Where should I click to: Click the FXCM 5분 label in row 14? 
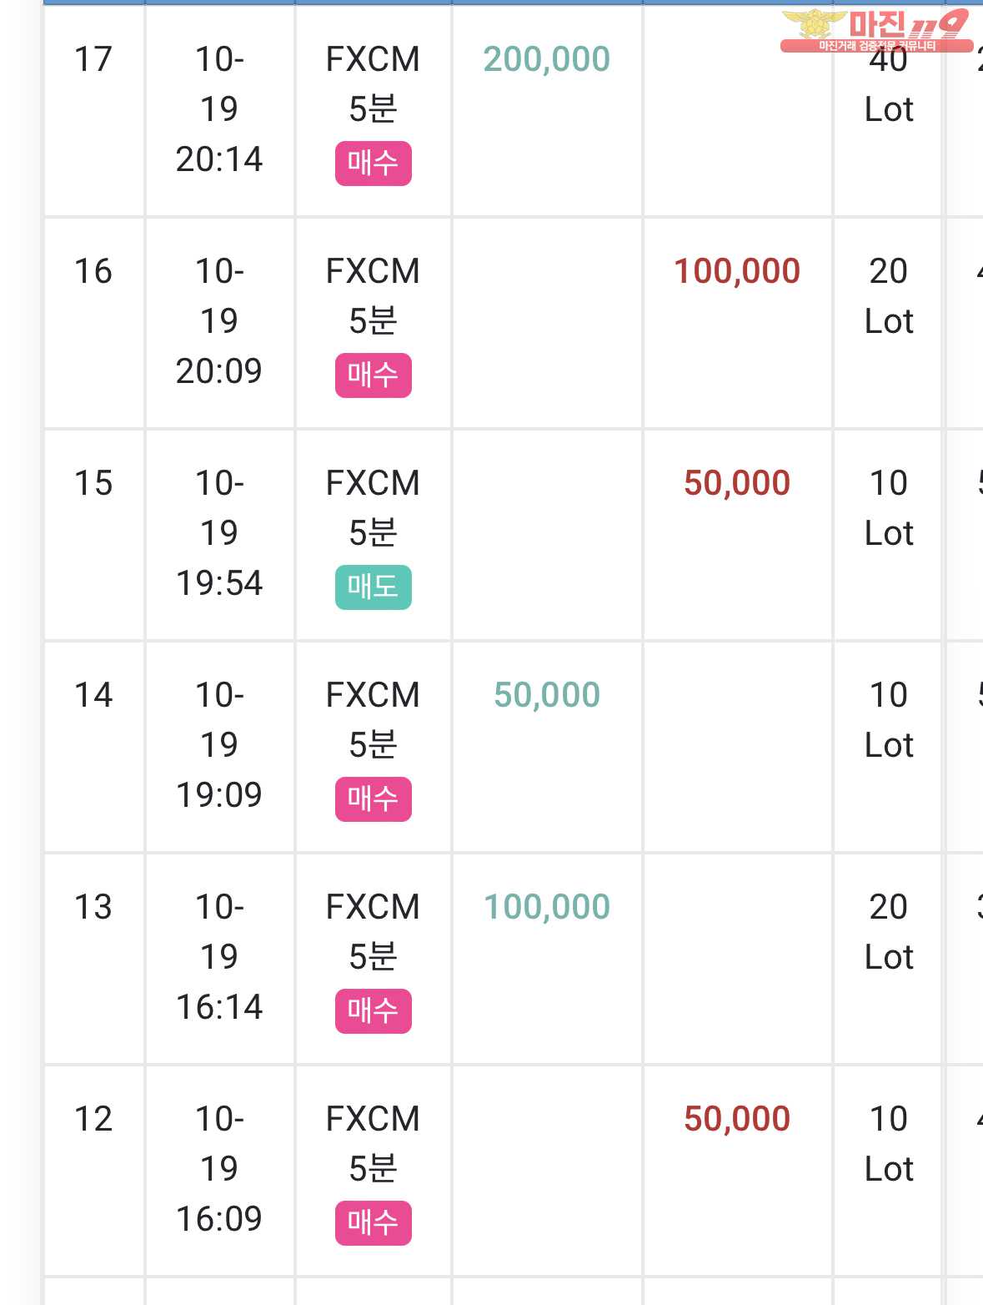373,719
